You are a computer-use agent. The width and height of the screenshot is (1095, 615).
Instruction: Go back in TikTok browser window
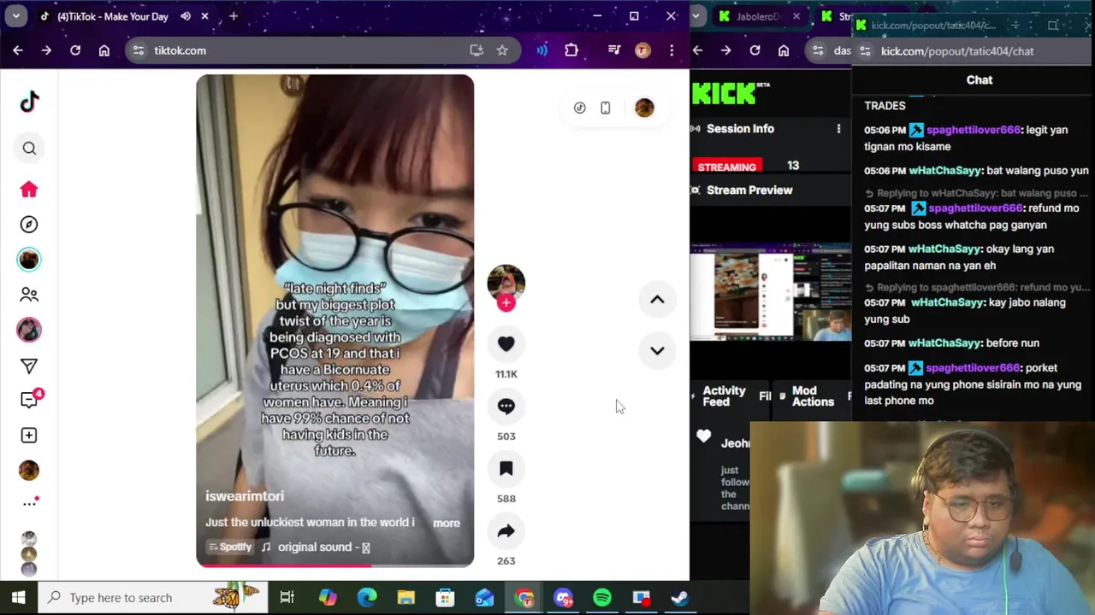point(18,50)
